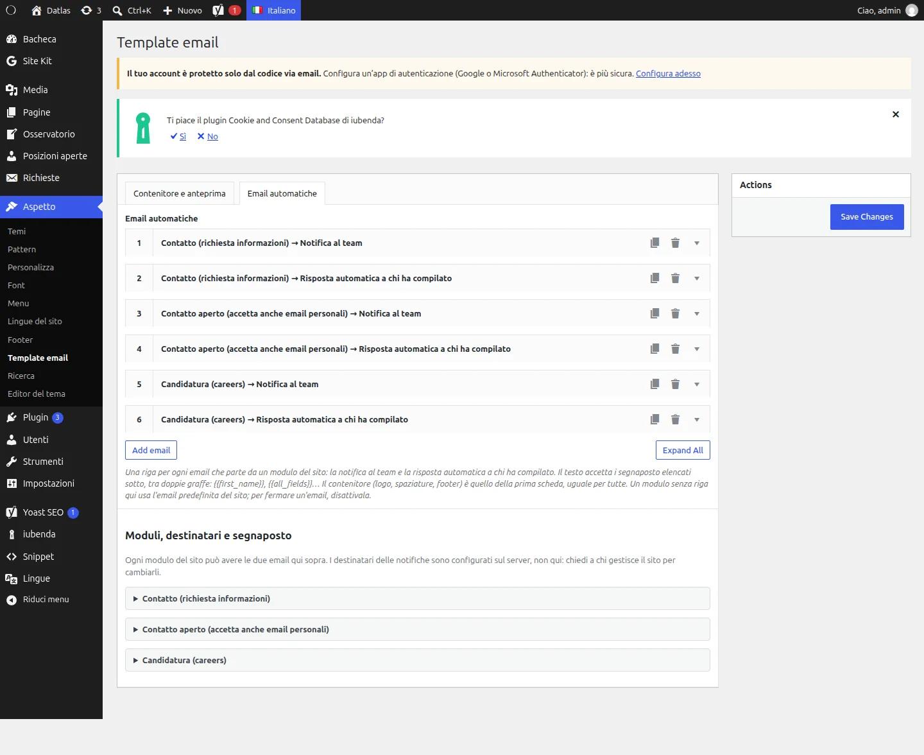Expand row 4 Contatto aperto Risposta automatica
924x755 pixels.
[697, 349]
